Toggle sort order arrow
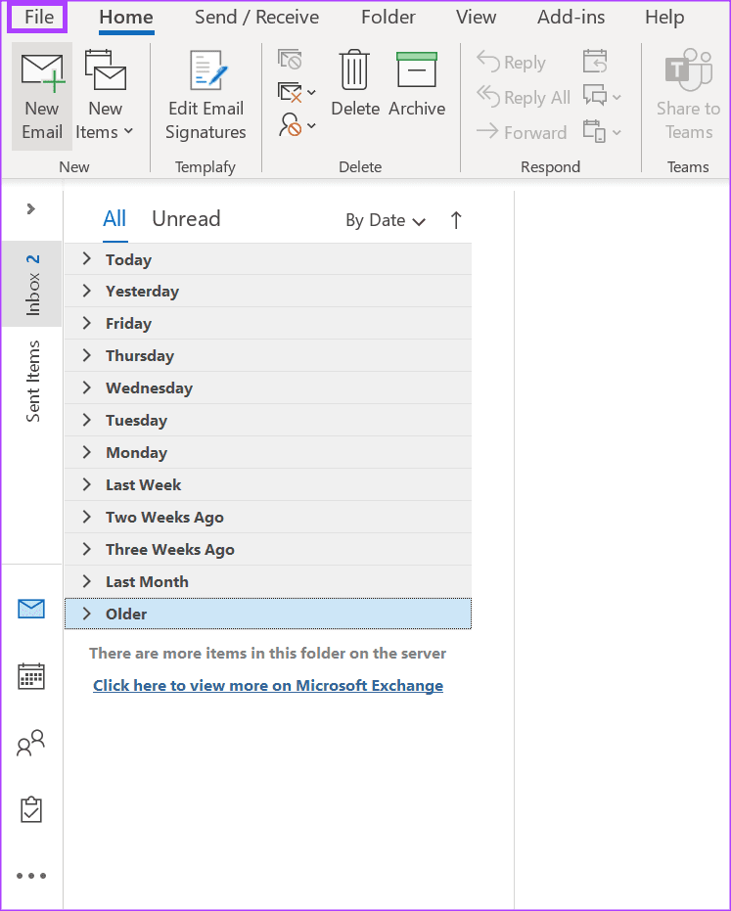 (x=456, y=220)
